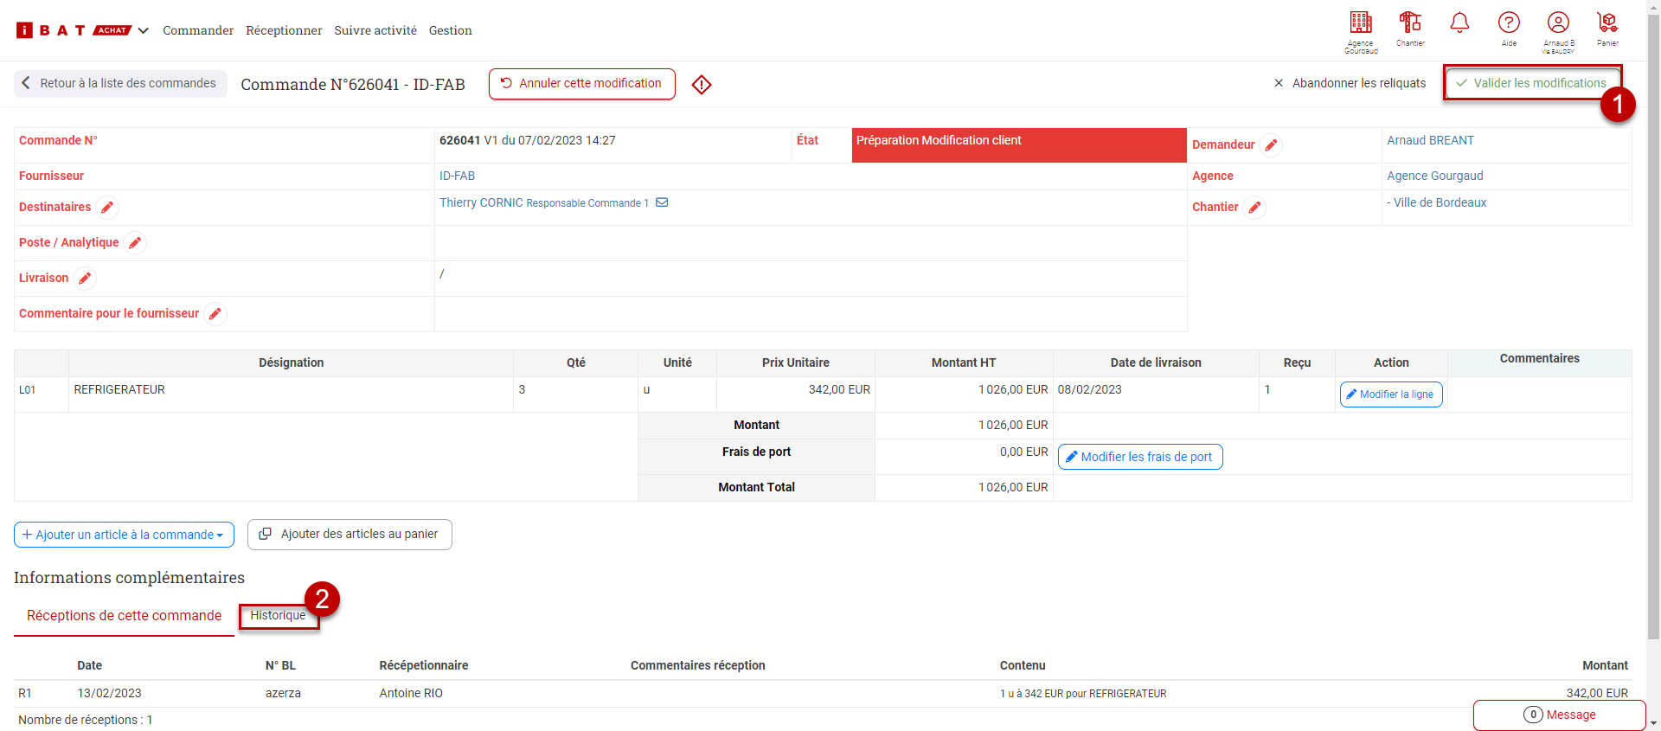Edit Livraison using the pencil icon
Viewport: 1661px width, 731px height.
point(85,279)
